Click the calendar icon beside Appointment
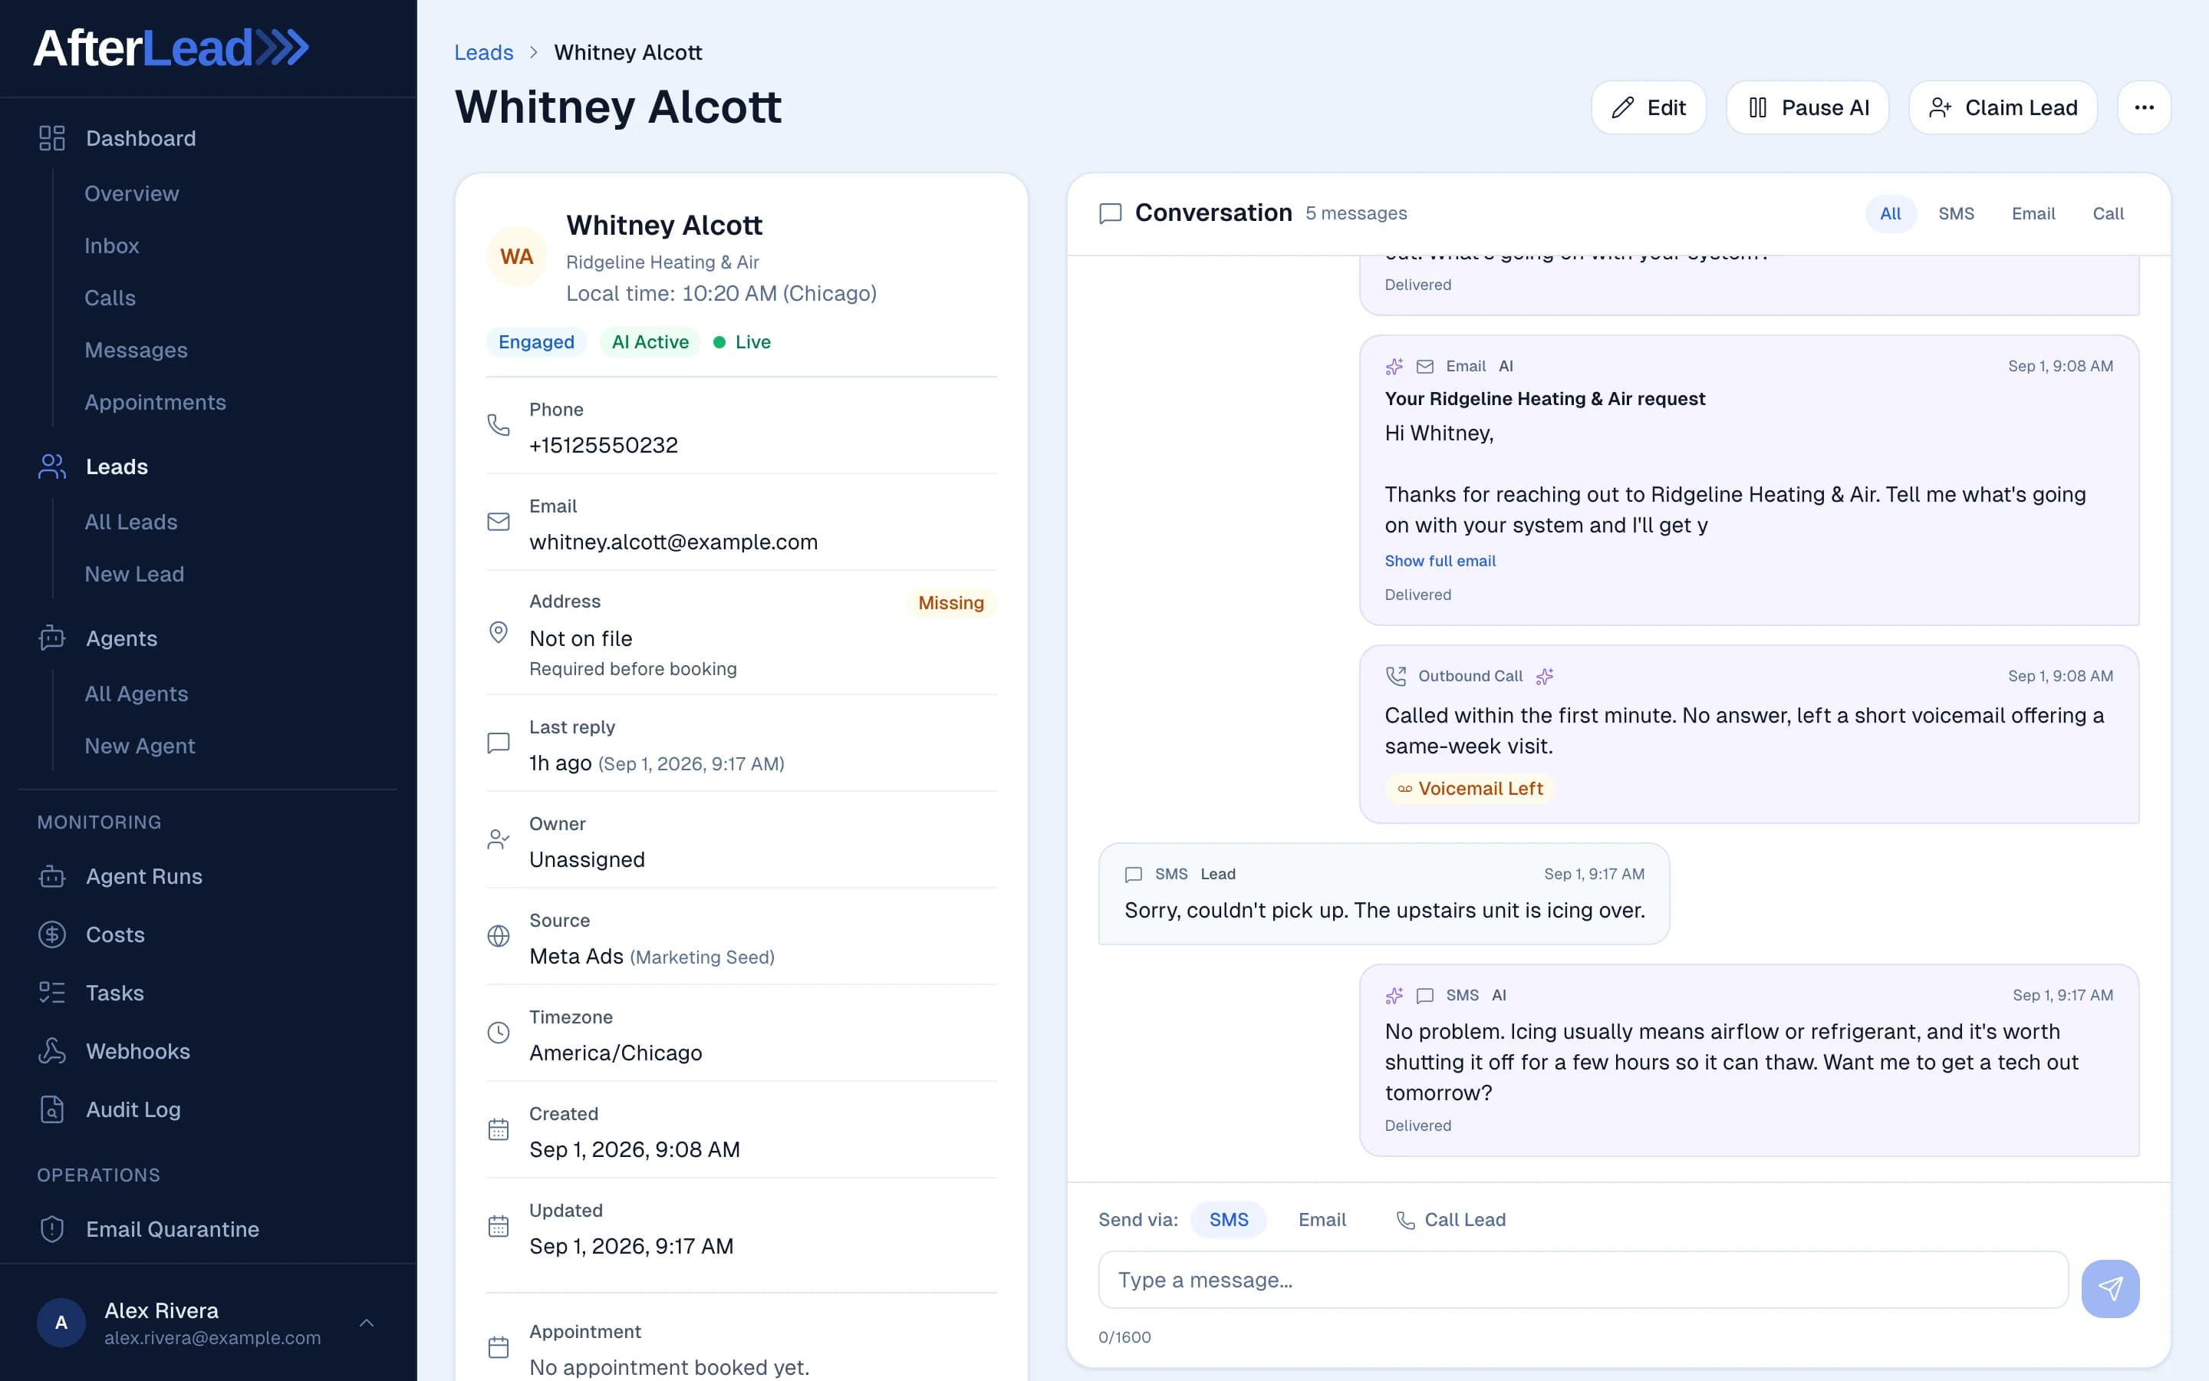This screenshot has width=2209, height=1381. click(499, 1347)
